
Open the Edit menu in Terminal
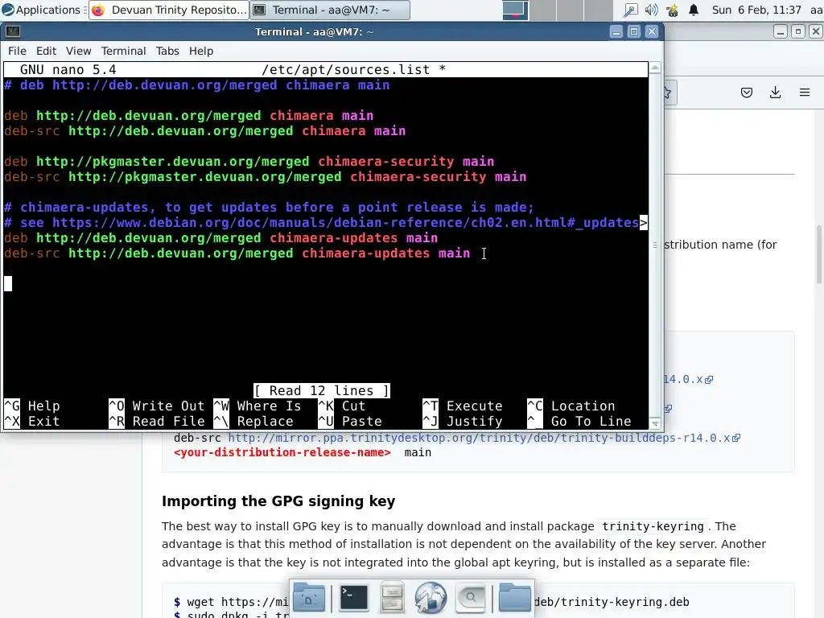[x=46, y=51]
